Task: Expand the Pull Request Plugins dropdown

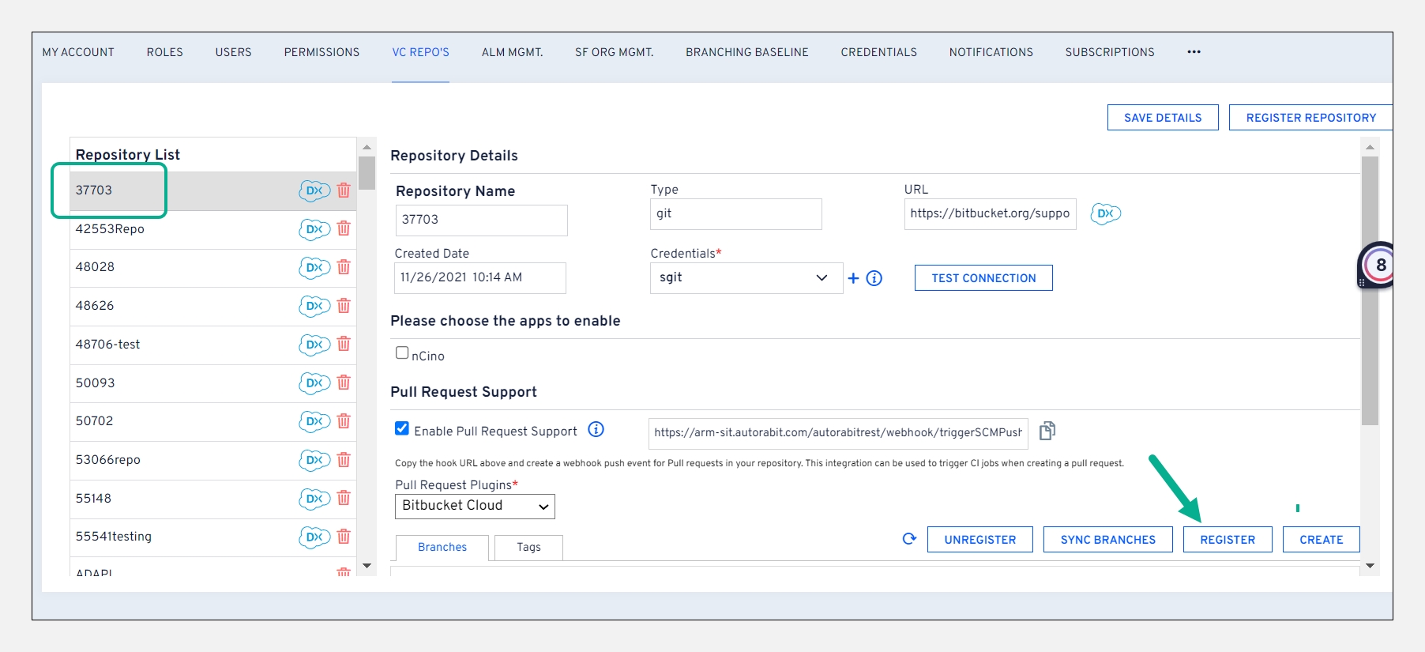Action: point(475,507)
